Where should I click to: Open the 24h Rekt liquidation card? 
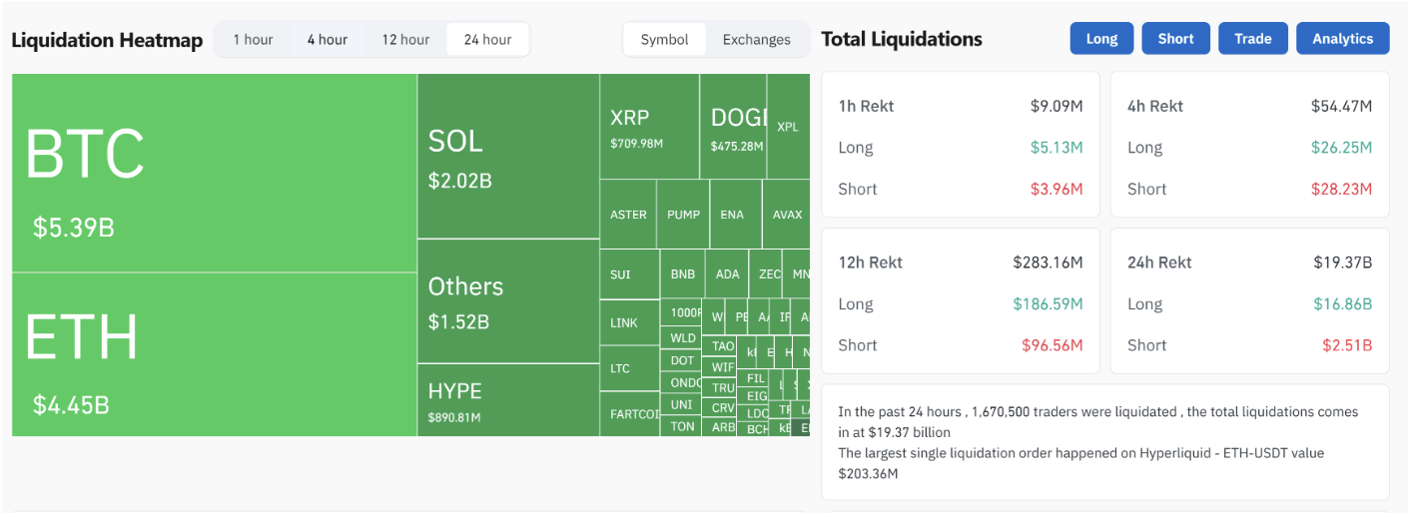coord(1249,302)
